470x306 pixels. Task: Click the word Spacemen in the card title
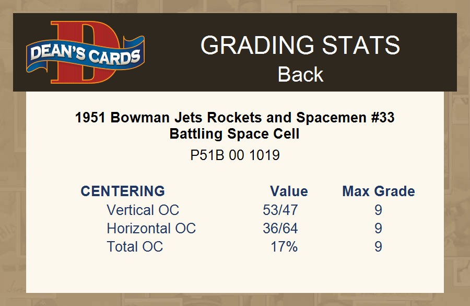[x=322, y=118]
